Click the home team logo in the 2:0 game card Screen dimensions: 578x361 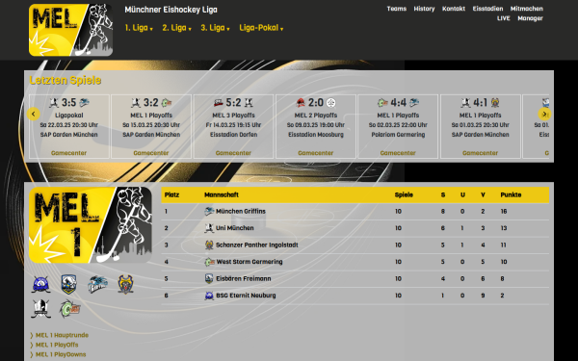click(301, 102)
